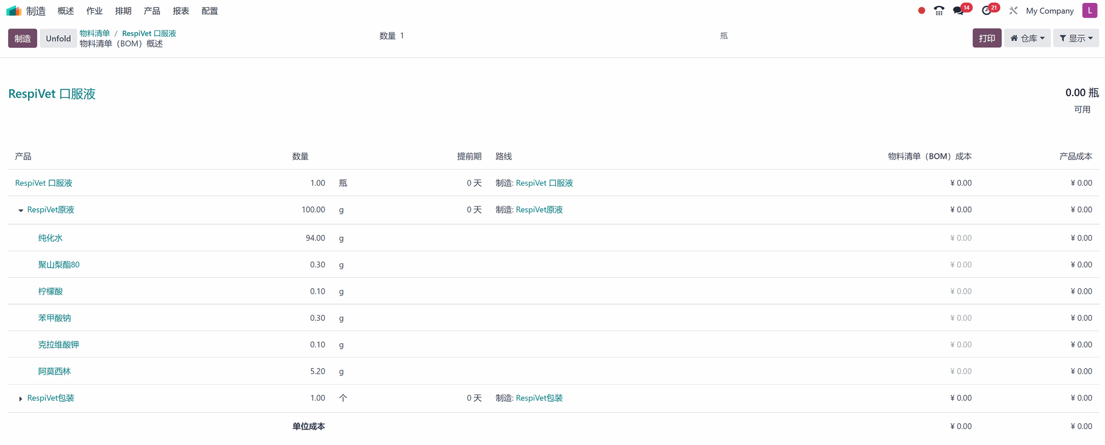This screenshot has width=1105, height=445.
Task: Open chat messages with 14 badge
Action: coord(962,10)
